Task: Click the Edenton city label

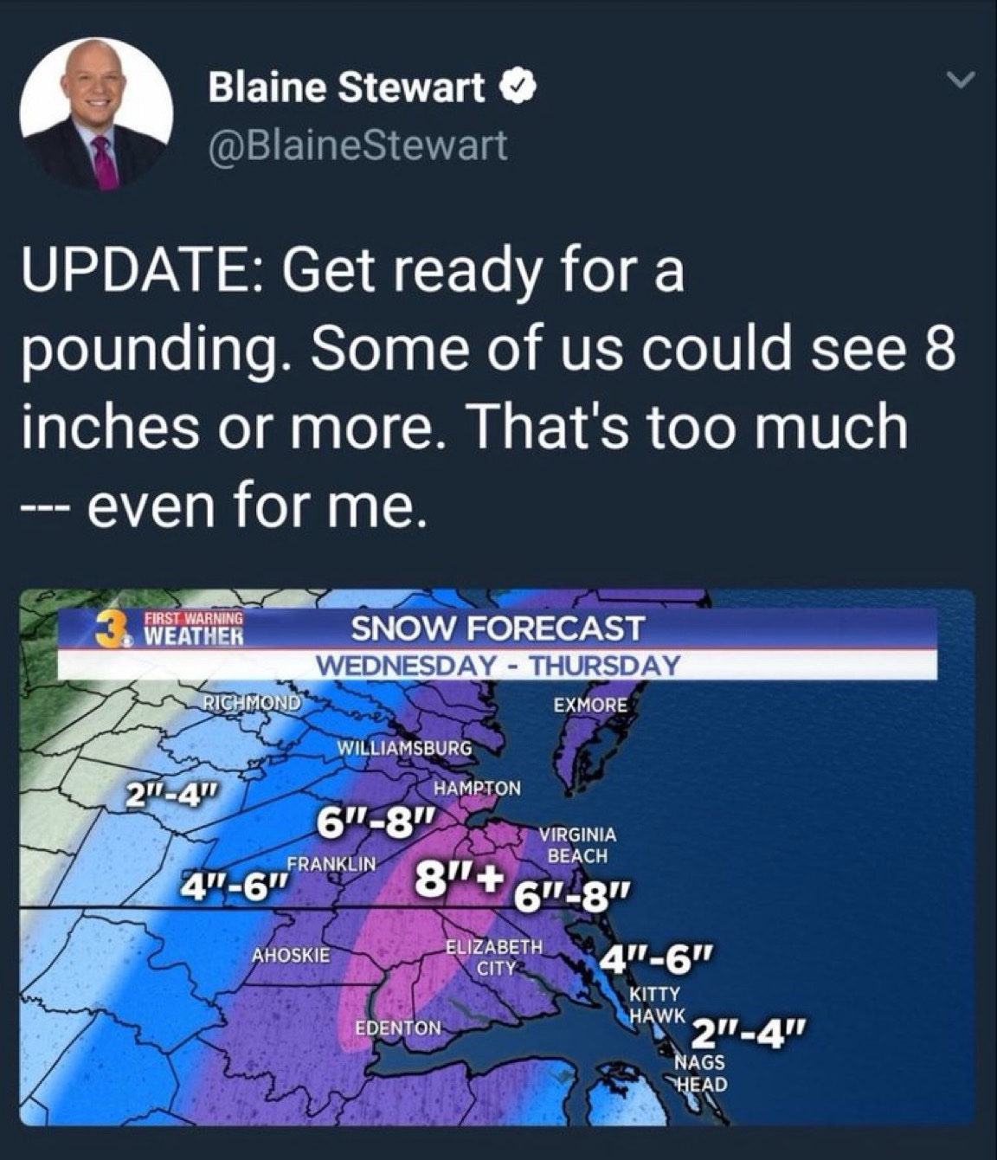Action: click(x=398, y=1028)
